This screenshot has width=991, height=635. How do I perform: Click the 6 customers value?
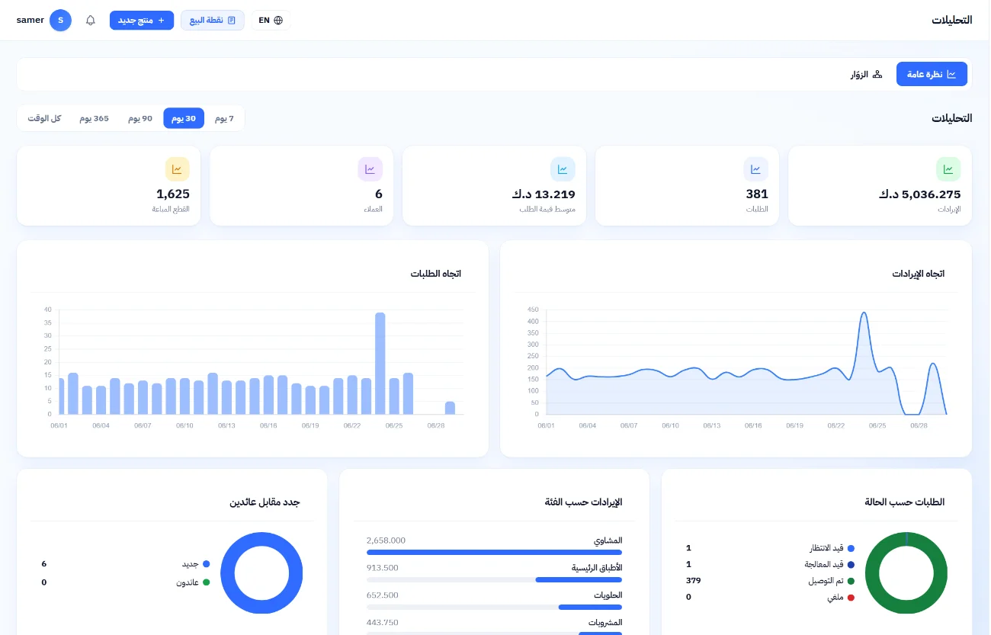point(379,194)
